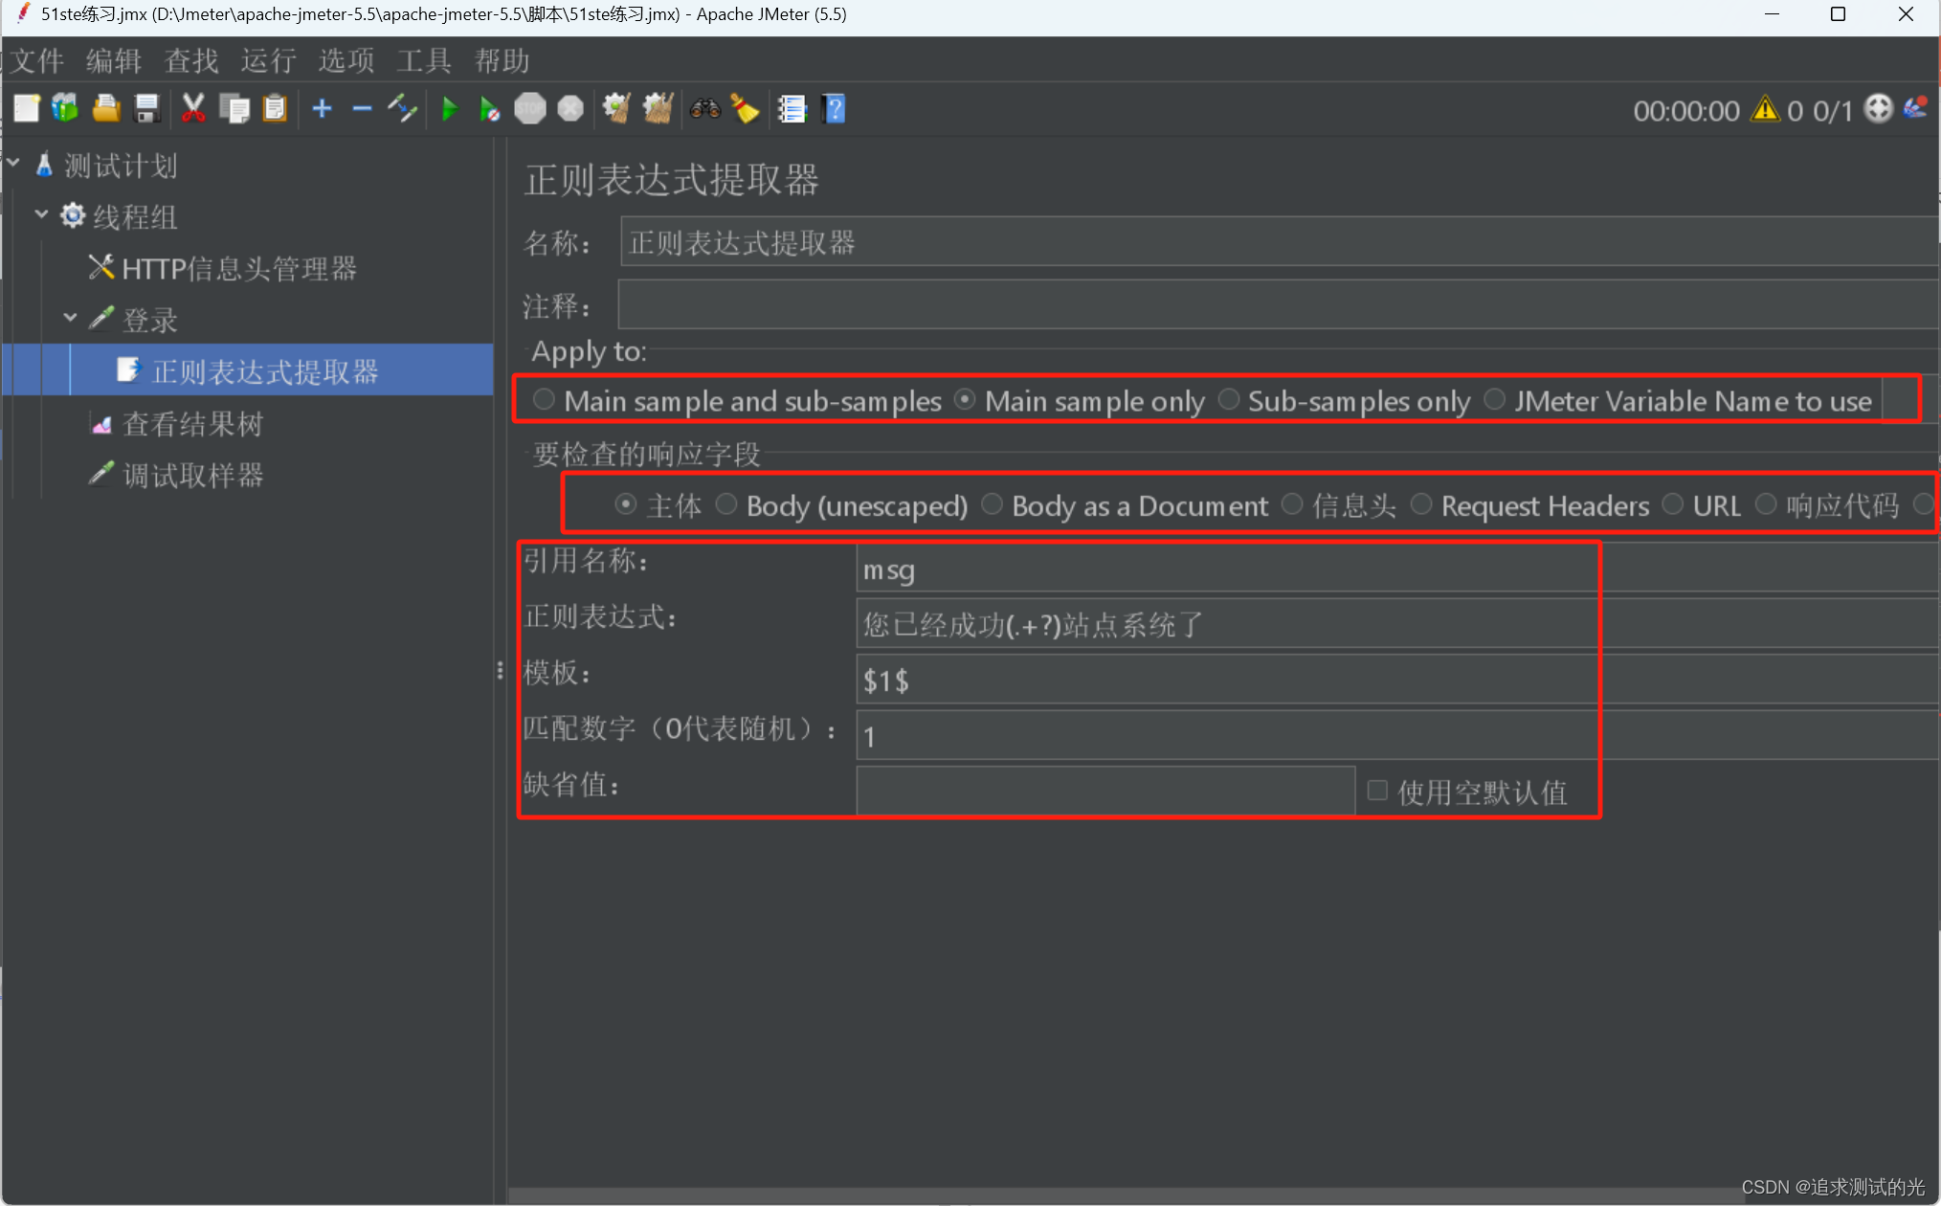Select 登录 sampler in the tree
This screenshot has height=1206, width=1941.
150,321
